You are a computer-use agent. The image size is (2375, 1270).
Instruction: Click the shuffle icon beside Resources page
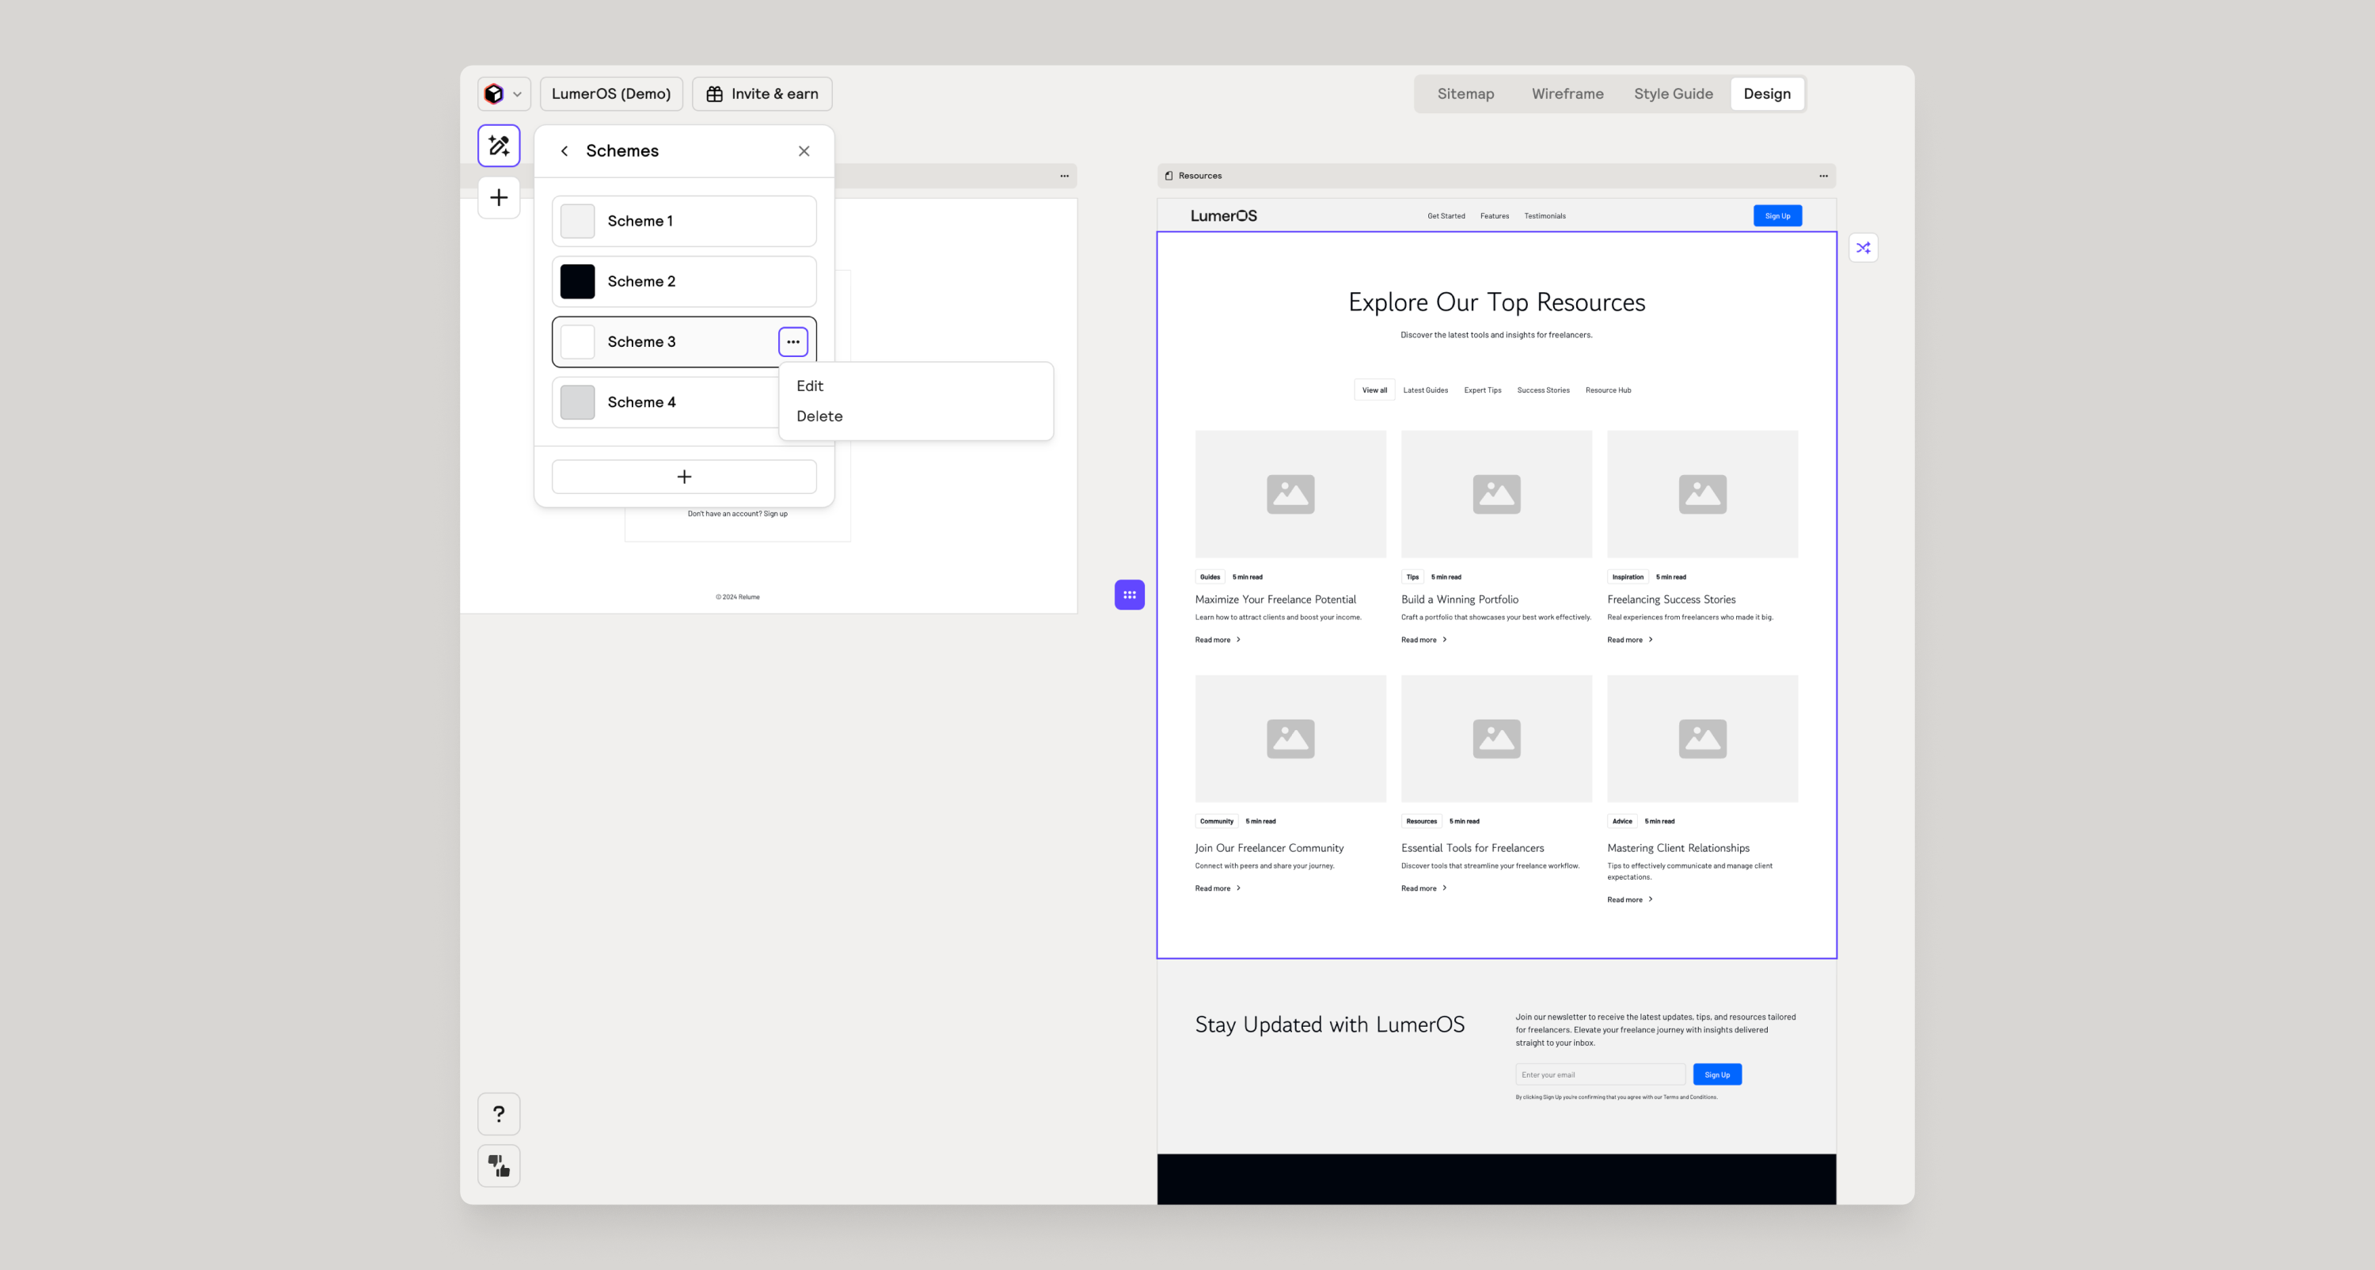point(1864,247)
